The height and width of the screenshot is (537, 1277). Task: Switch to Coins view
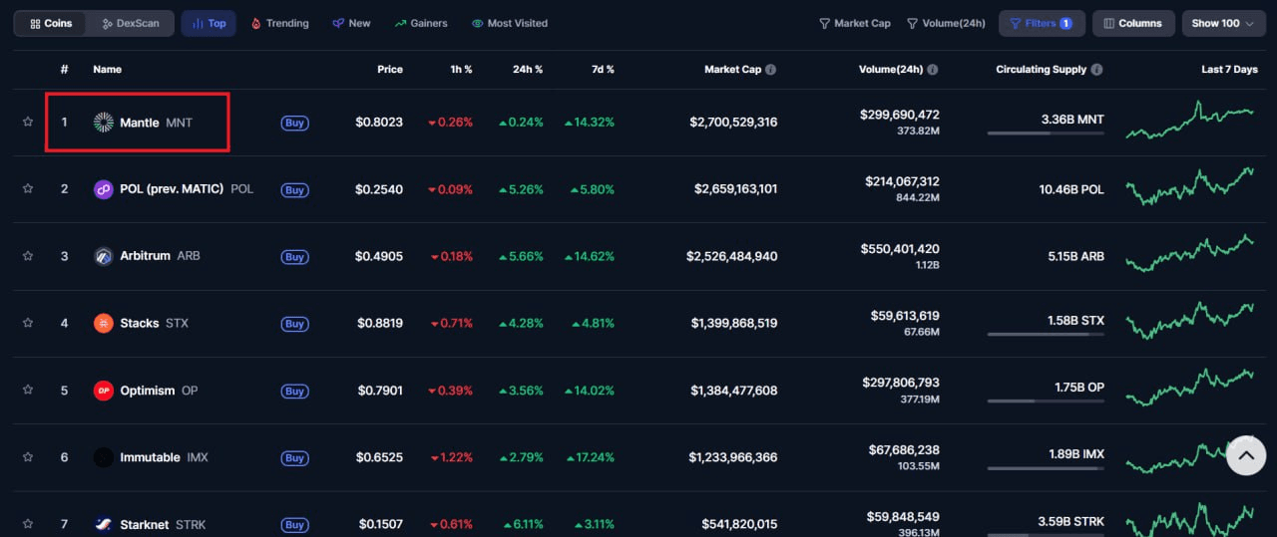tap(51, 23)
